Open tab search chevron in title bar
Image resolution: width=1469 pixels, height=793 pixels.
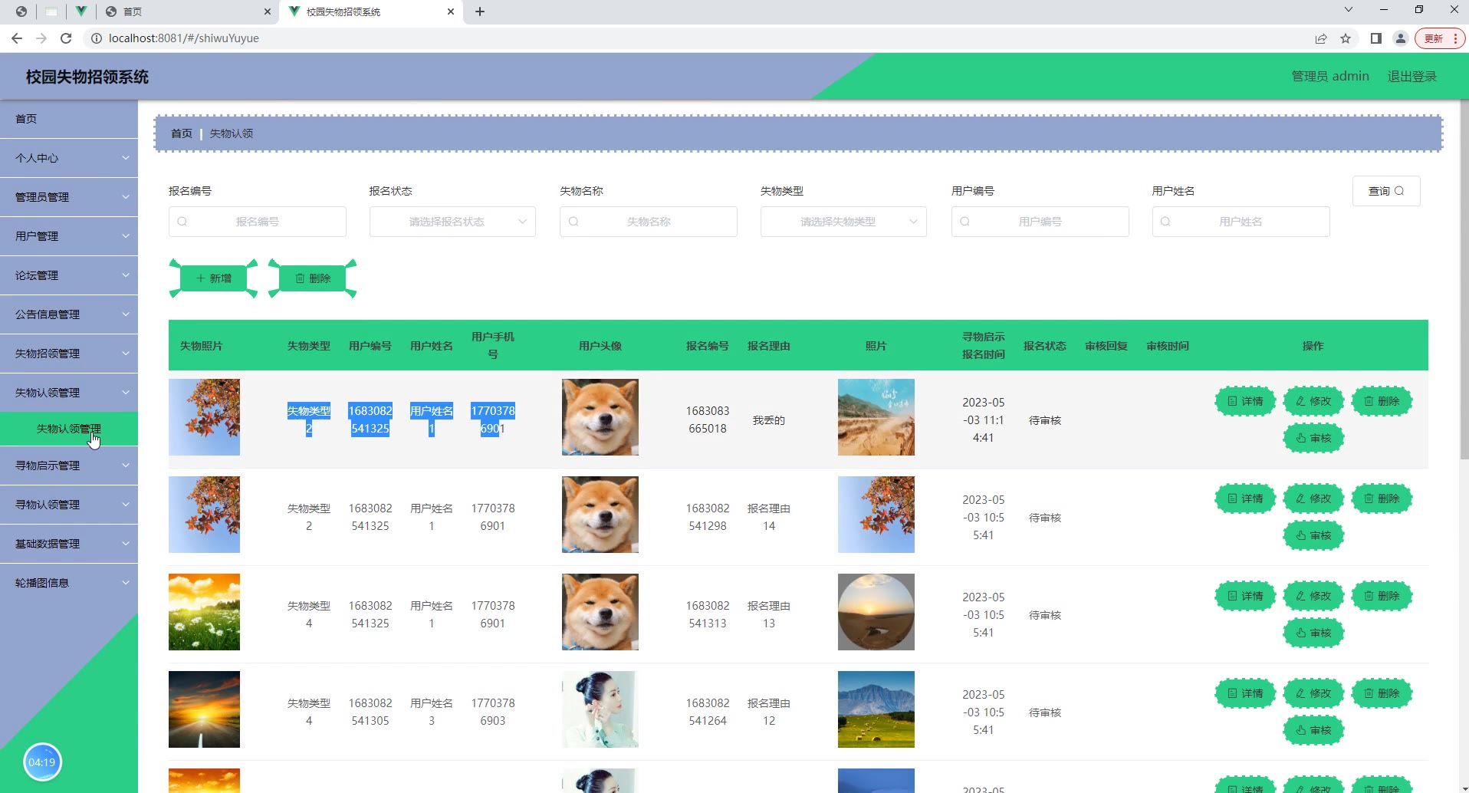click(x=1349, y=10)
